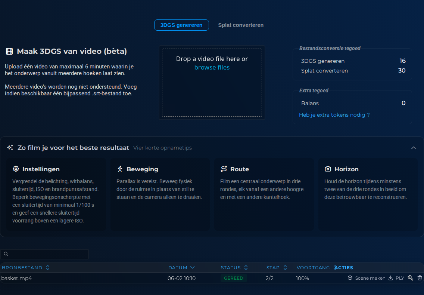Click the Instellingen gear icon
Screen dimensions: 424x295
(16, 169)
